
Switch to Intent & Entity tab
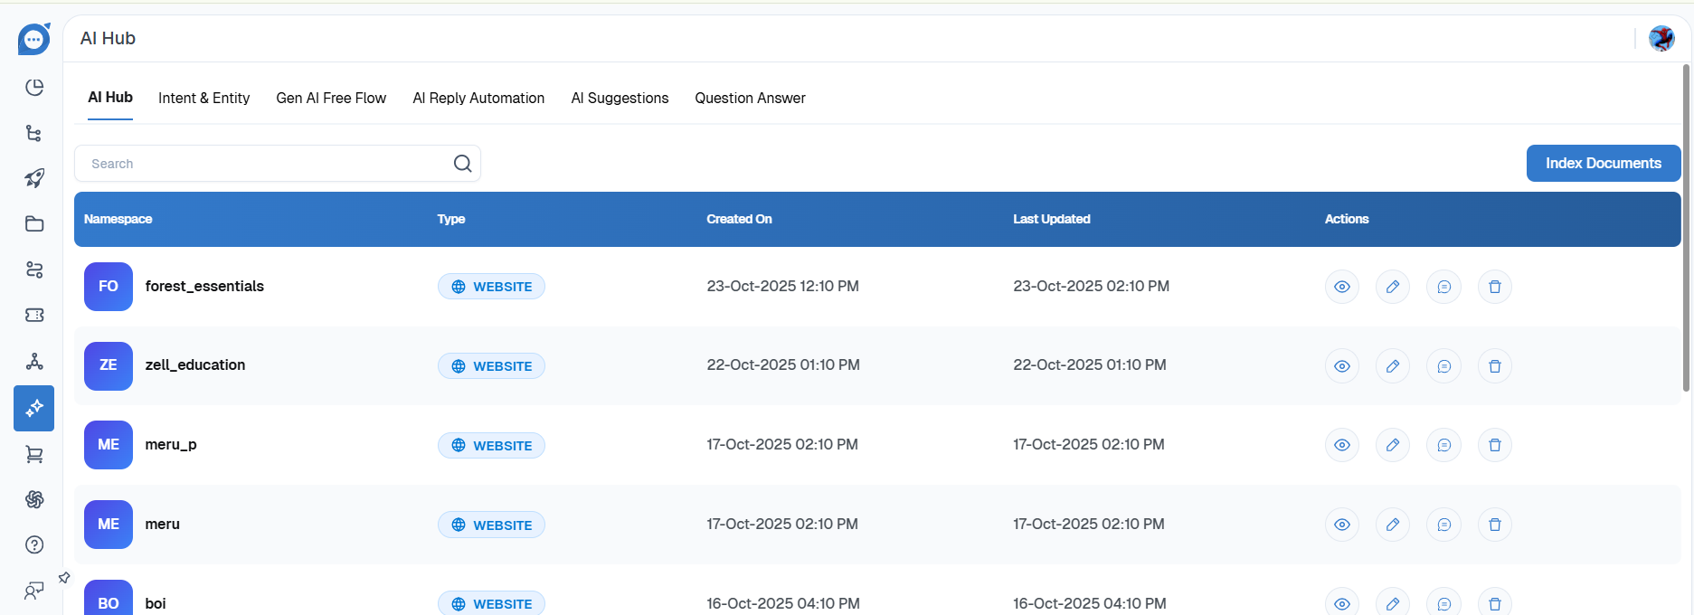[x=203, y=98]
